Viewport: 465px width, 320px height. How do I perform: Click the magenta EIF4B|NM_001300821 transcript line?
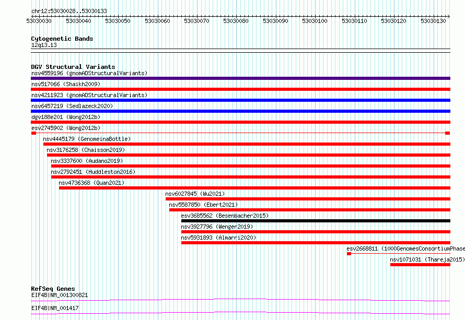(240, 300)
